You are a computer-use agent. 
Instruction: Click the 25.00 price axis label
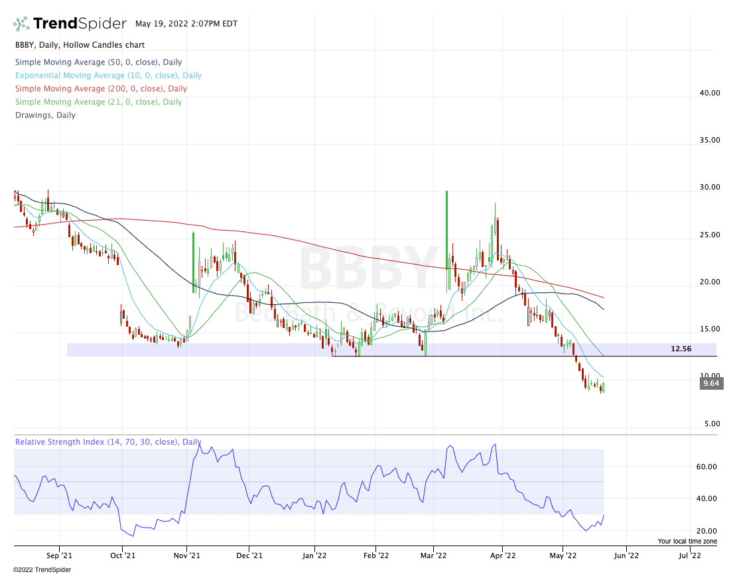[710, 235]
